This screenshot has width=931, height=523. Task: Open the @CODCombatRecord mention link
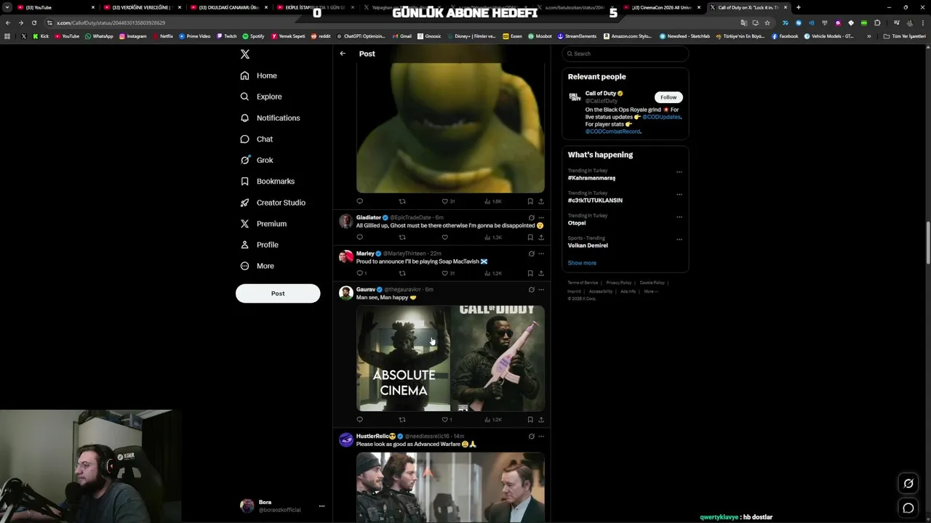[612, 131]
